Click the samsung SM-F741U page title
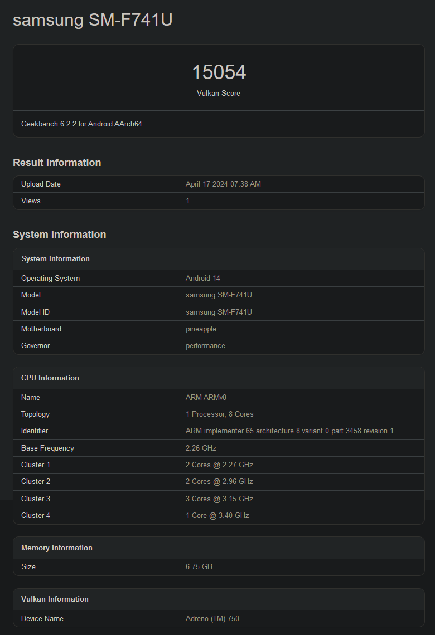435x635 pixels. [x=93, y=20]
